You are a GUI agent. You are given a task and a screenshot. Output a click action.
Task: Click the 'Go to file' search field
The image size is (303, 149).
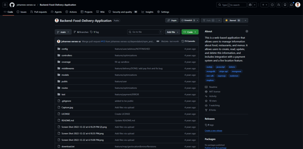(145, 32)
